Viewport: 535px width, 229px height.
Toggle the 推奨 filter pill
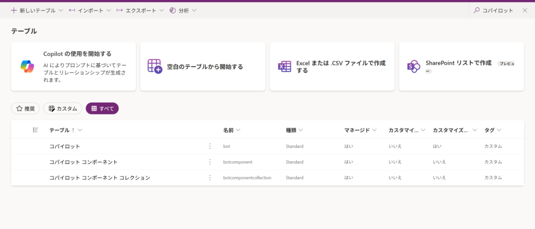tap(26, 109)
